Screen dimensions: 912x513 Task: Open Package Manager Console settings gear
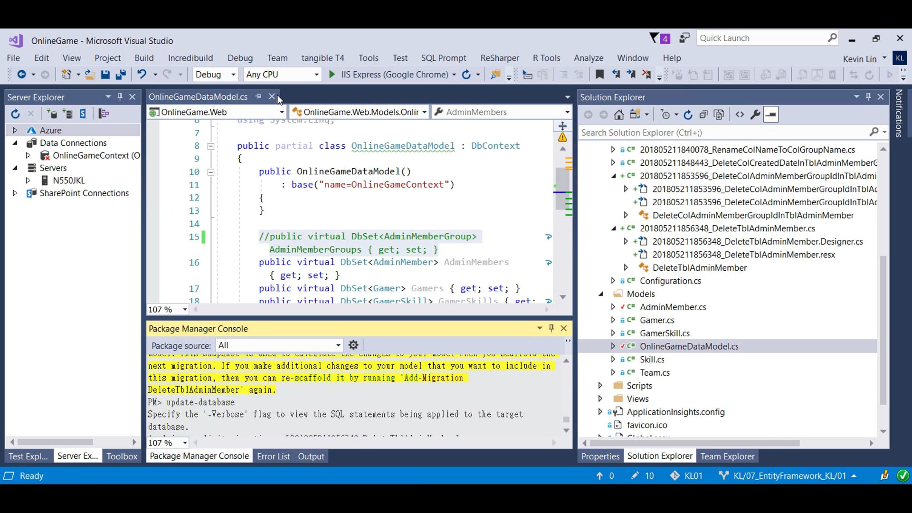[x=353, y=345]
